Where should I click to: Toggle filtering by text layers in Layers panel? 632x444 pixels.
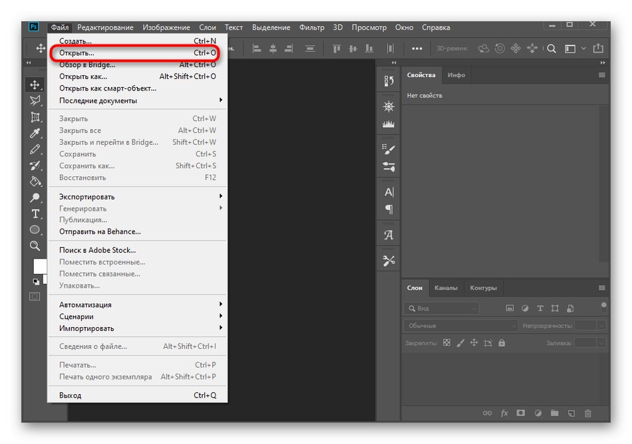(x=540, y=308)
